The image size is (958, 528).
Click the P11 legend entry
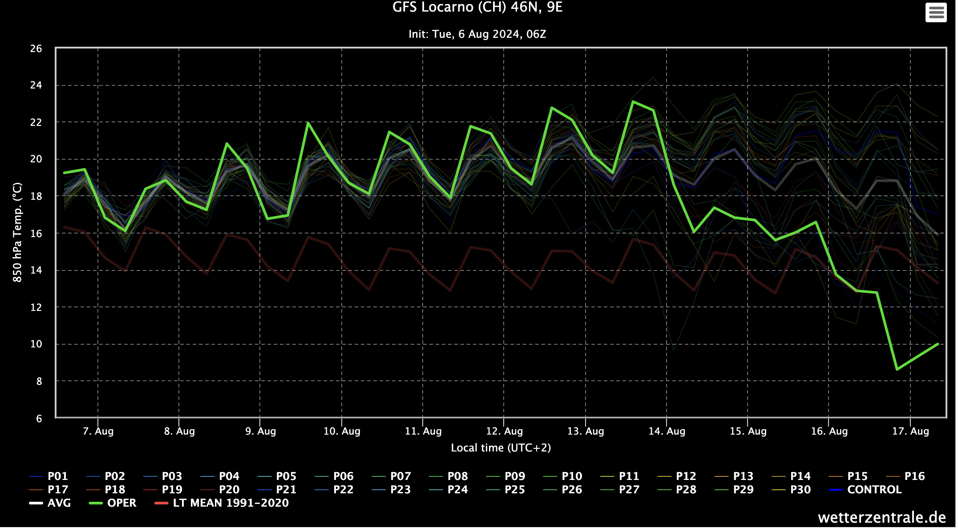click(629, 476)
